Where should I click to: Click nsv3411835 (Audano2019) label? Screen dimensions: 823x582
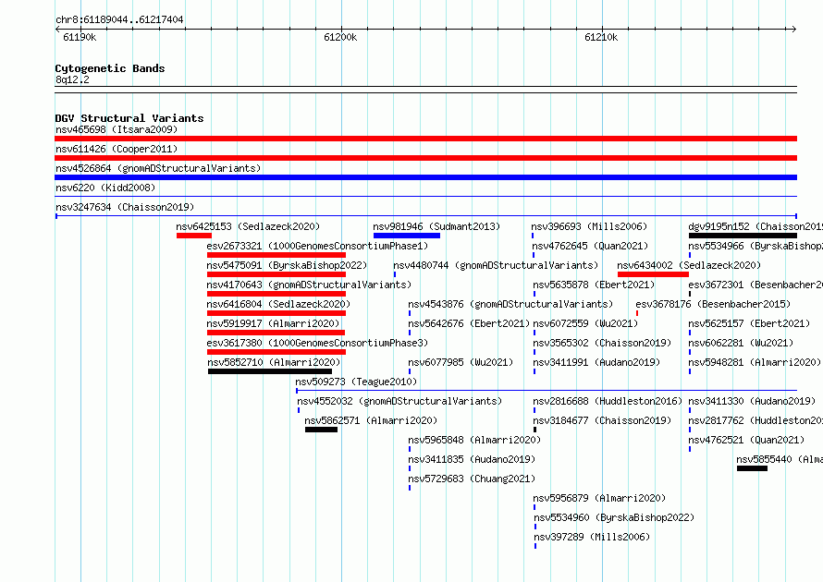[x=472, y=459]
